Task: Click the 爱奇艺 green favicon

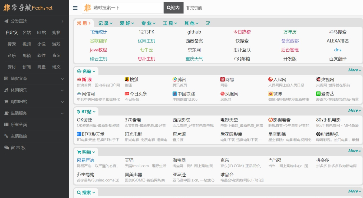Action: [x=318, y=94]
